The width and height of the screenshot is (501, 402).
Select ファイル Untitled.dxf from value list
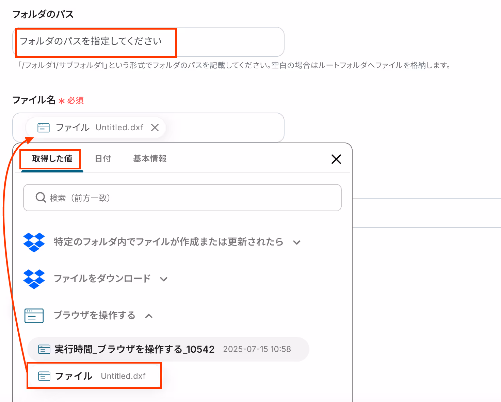pyautogui.click(x=94, y=376)
